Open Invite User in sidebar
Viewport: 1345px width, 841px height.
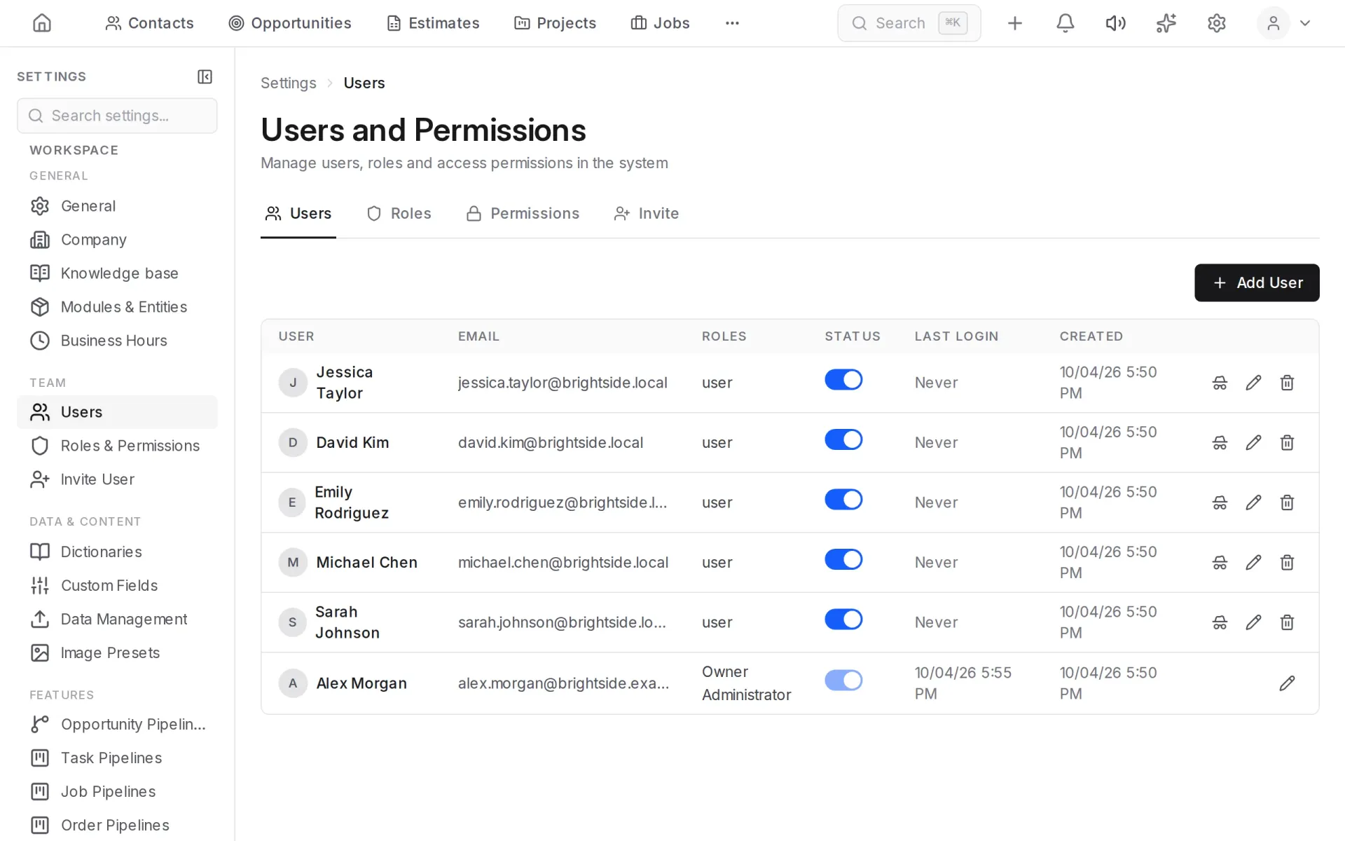(117, 479)
